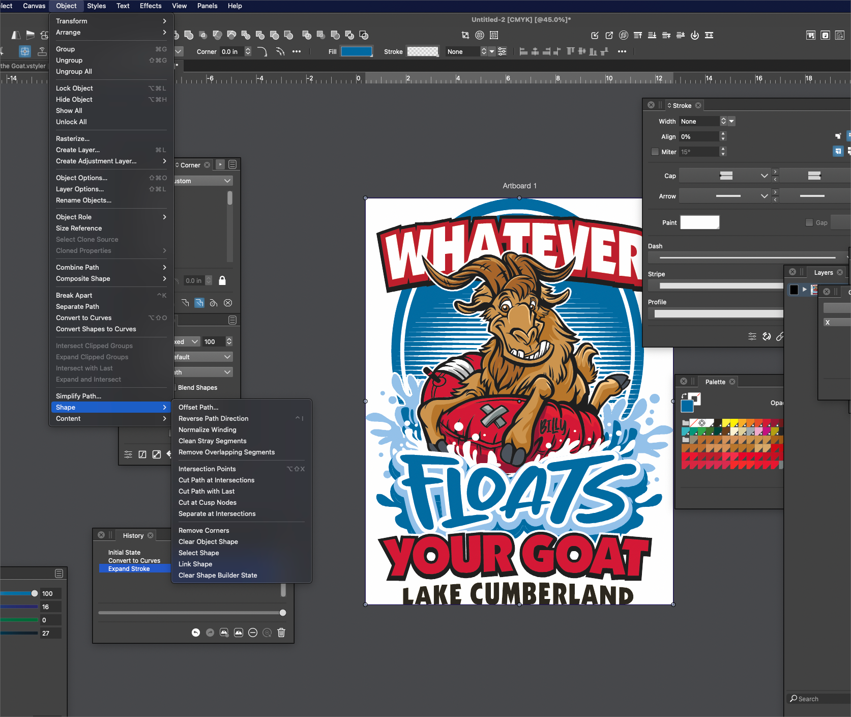Click the blue Fill color swatch
Screen dimensions: 851x717
click(357, 51)
